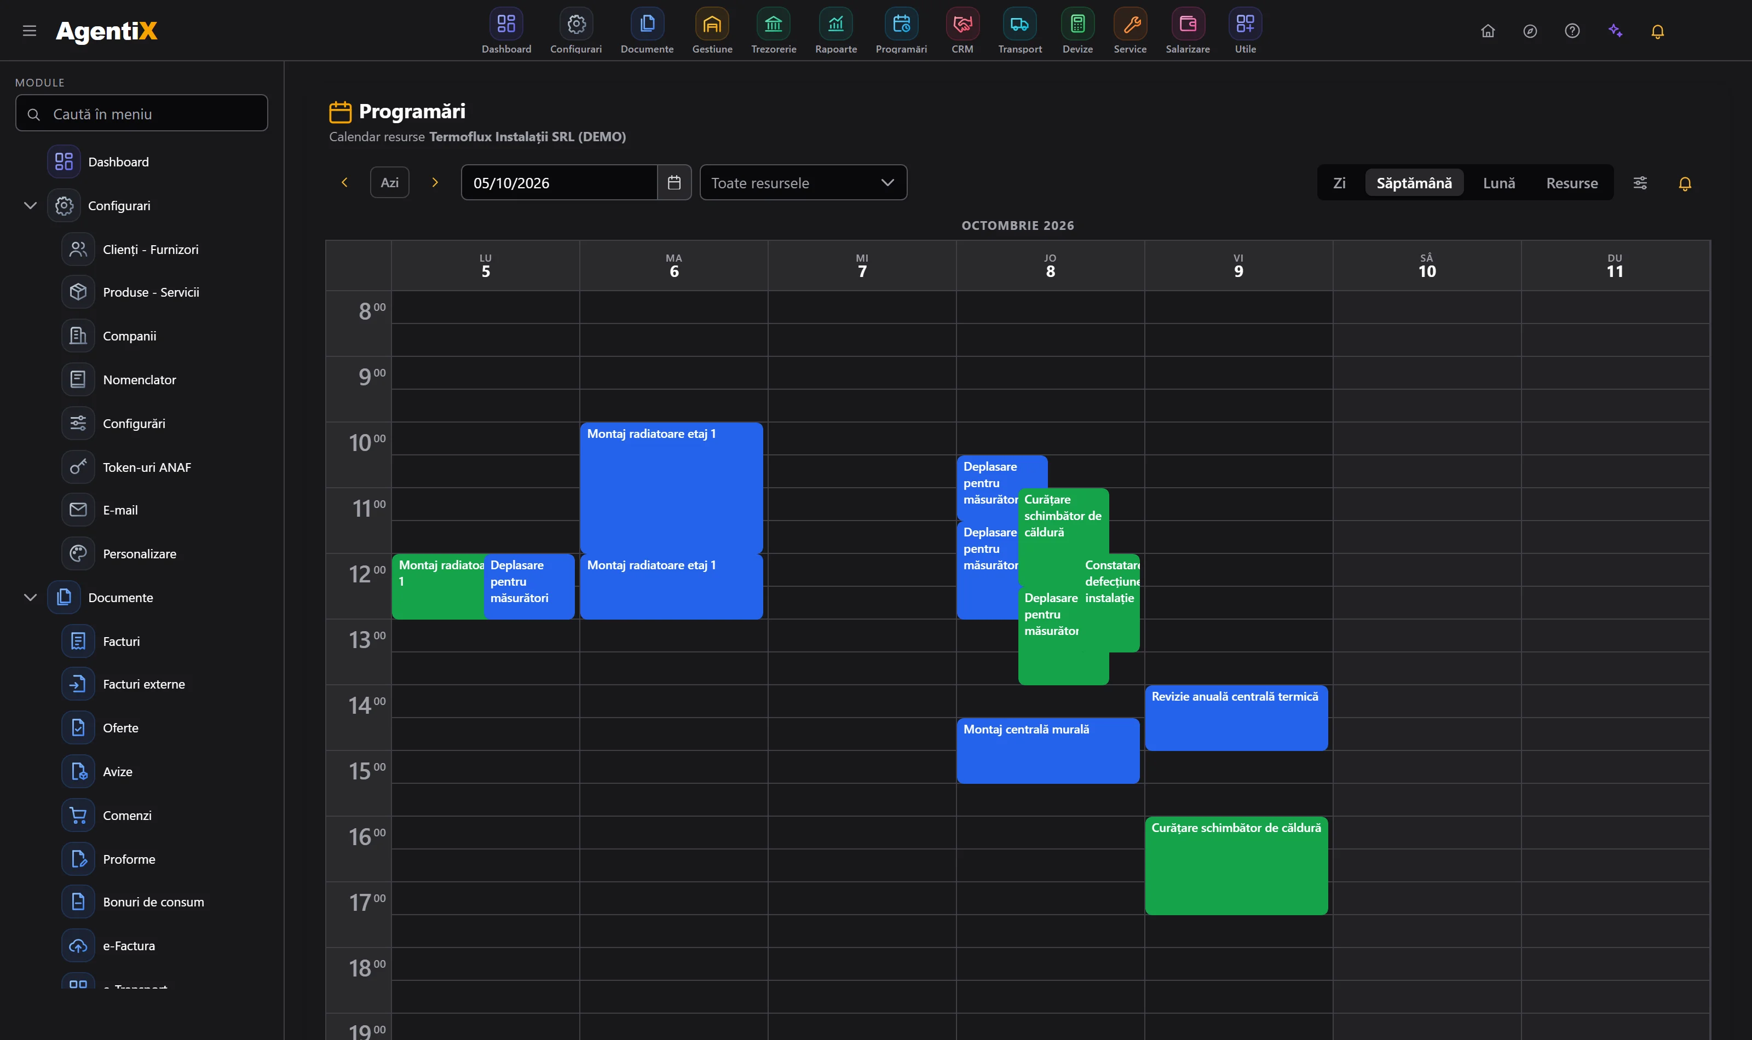Open Produse - Servicii in sidebar
Image resolution: width=1752 pixels, height=1040 pixels.
coord(130,292)
